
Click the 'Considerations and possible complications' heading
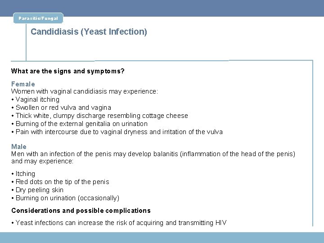click(81, 211)
